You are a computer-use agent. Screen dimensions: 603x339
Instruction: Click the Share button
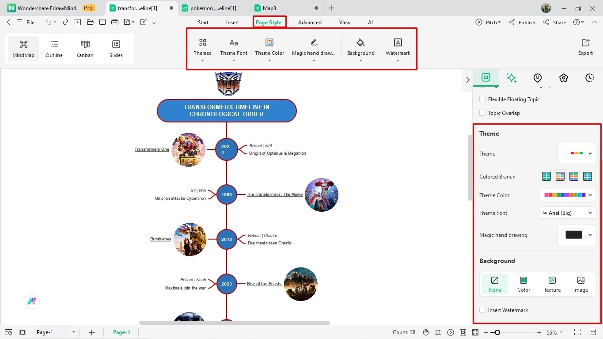click(x=554, y=22)
